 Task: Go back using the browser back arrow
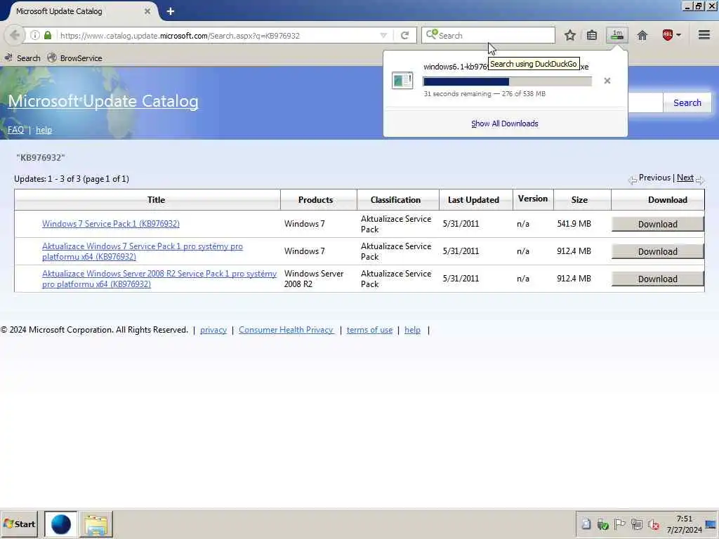(15, 35)
